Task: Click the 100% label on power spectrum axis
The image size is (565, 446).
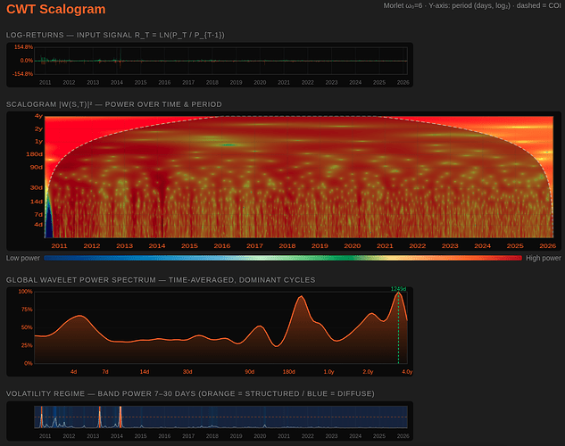Action: (26, 292)
